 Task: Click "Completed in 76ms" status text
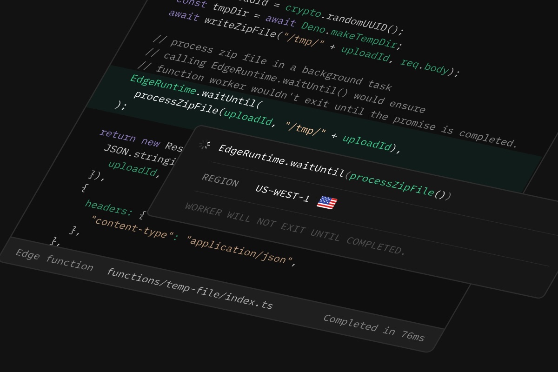374,328
